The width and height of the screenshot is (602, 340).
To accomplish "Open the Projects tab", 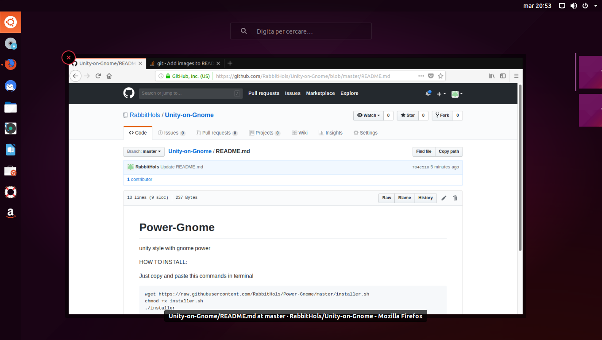I will tap(264, 133).
